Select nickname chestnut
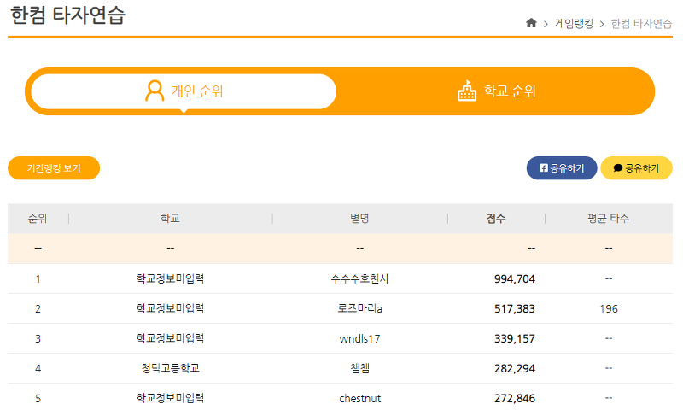 pos(359,398)
